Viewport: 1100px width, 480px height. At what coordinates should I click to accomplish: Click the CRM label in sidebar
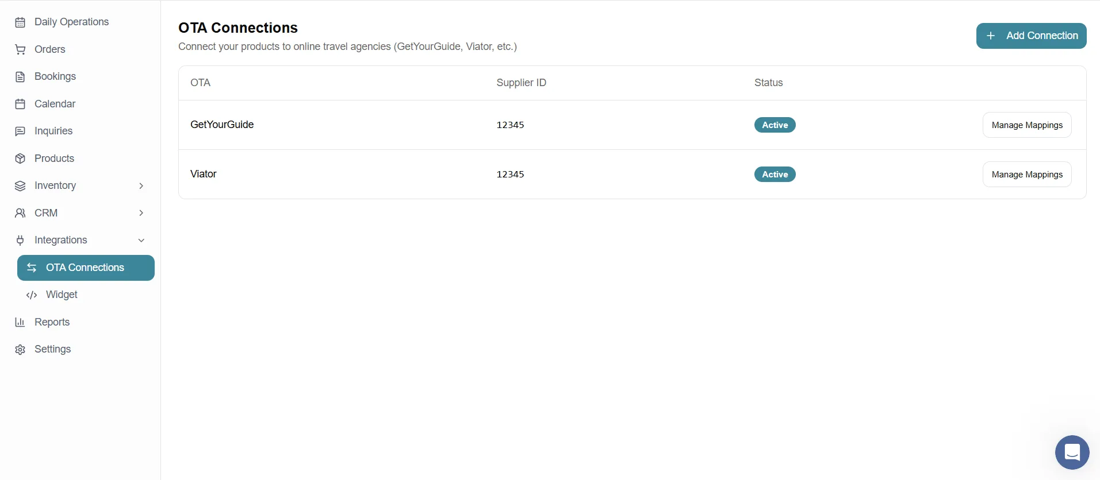click(46, 213)
